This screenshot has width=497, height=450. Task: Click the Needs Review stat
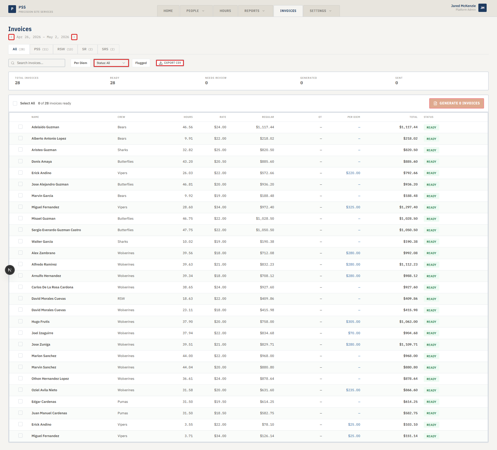[216, 81]
